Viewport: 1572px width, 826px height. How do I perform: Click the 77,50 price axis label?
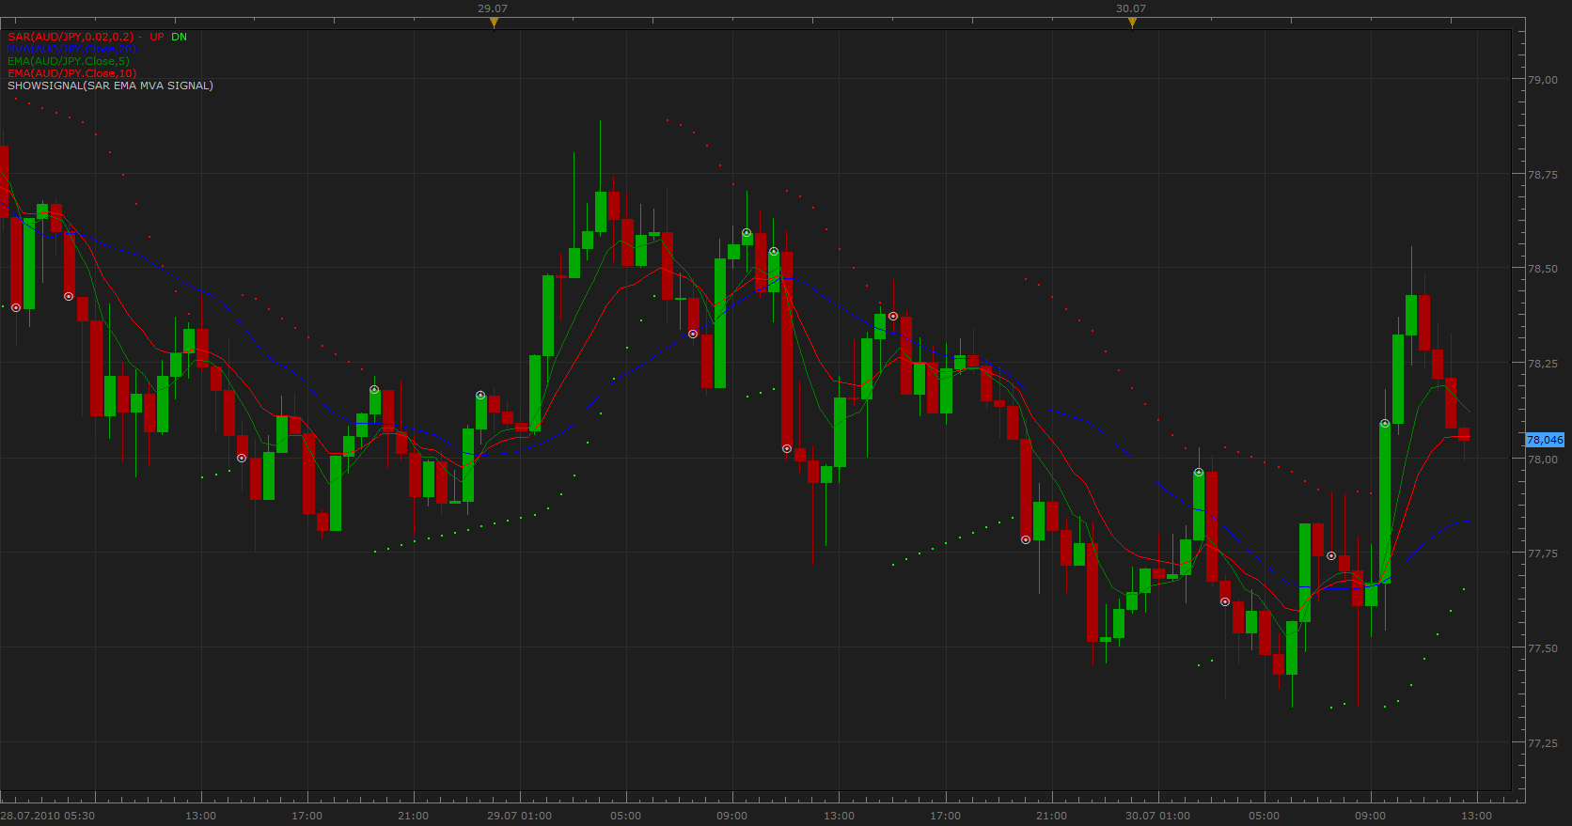click(1542, 648)
